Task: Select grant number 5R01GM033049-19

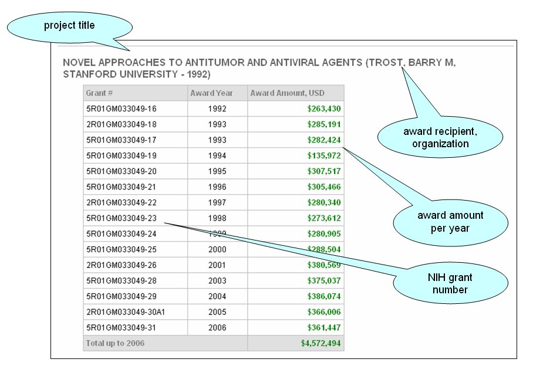Action: pyautogui.click(x=122, y=155)
